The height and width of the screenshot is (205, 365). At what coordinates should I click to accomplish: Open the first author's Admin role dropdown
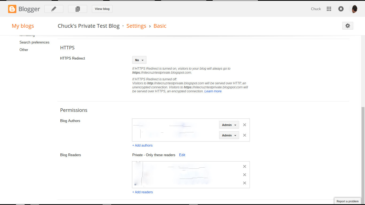(229, 125)
